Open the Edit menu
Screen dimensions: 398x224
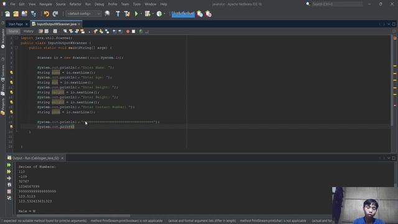click(x=22, y=4)
